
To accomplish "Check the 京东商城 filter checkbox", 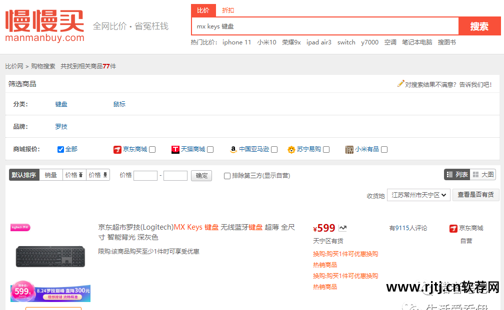I will (x=151, y=149).
